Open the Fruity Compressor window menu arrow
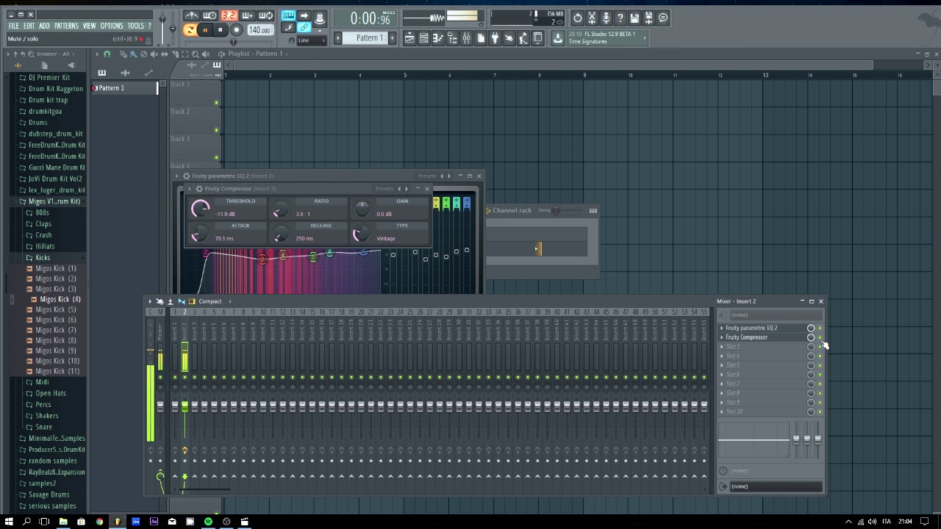The image size is (941, 529). [189, 189]
